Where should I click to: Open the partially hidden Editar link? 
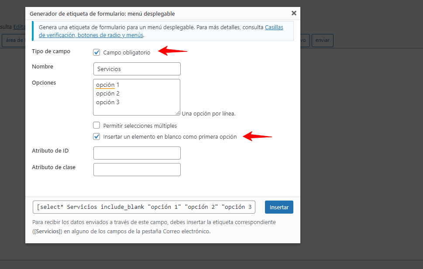tap(19, 27)
